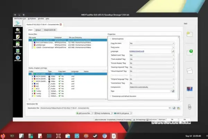Click the yellow-starred folder icon in the D&D panel
The image size is (208, 139).
pos(189,34)
